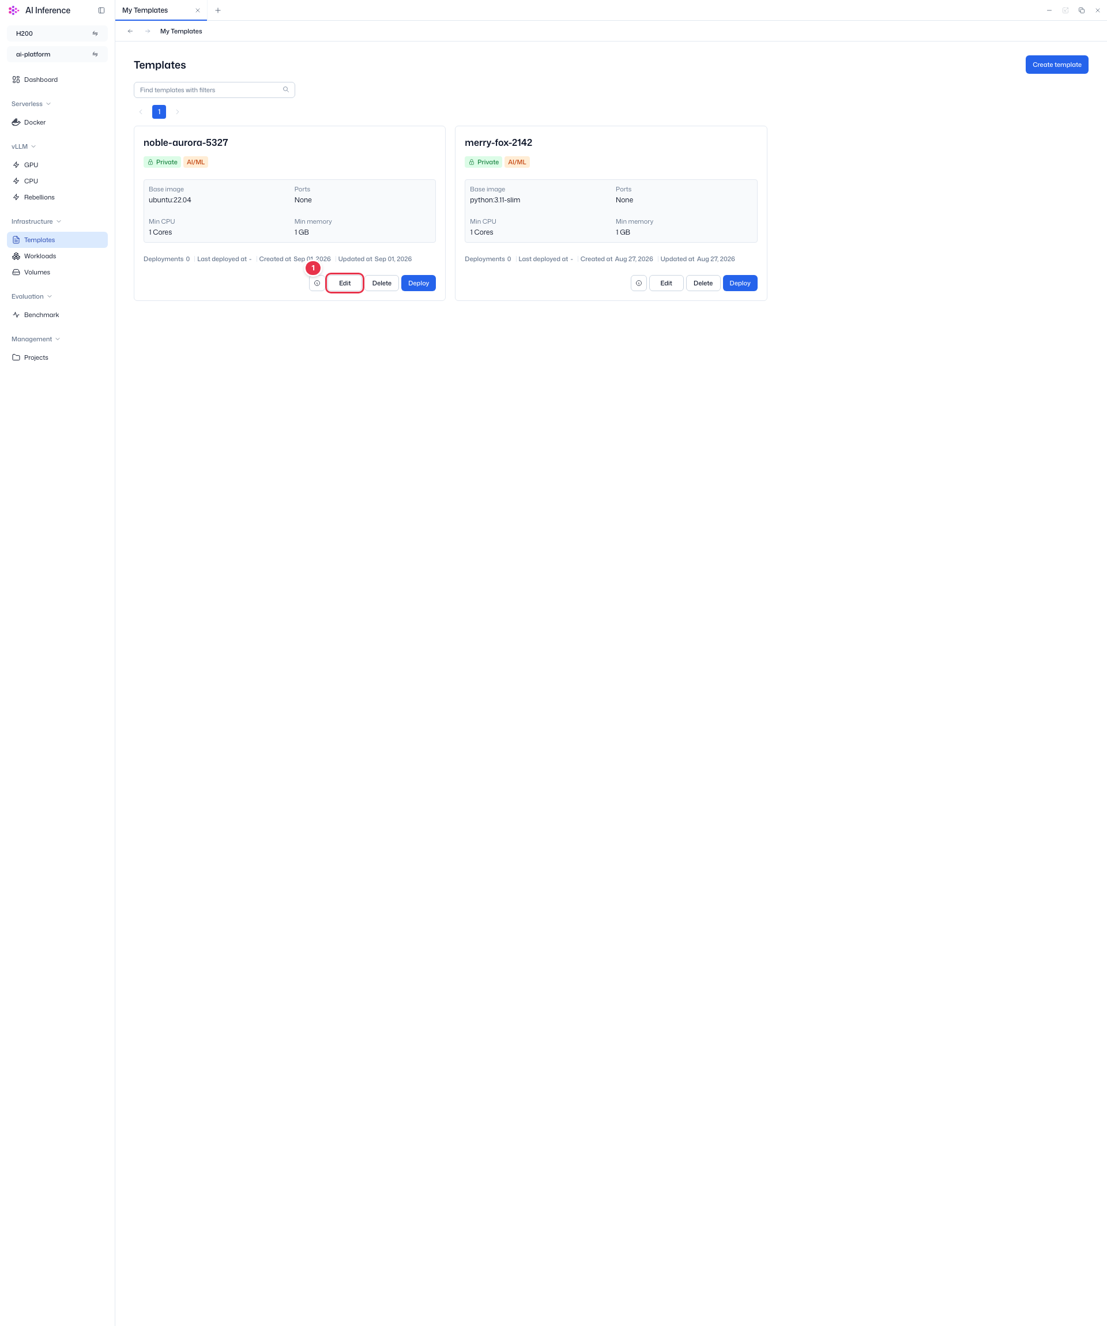Focus the Find templates search field
1107x1326 pixels.
(x=214, y=90)
